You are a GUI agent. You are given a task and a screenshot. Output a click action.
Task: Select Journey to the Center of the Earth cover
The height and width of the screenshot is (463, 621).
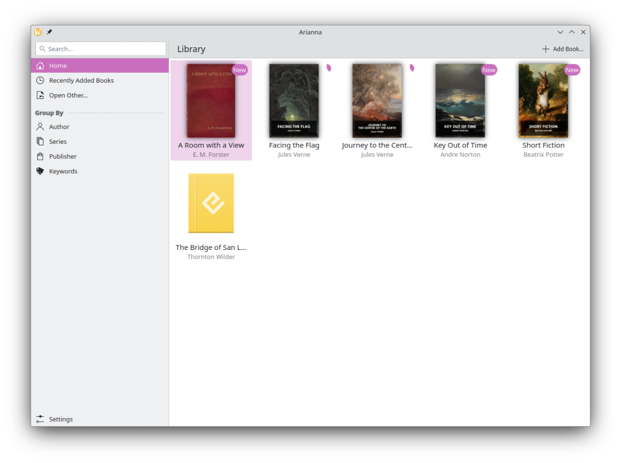tap(377, 101)
